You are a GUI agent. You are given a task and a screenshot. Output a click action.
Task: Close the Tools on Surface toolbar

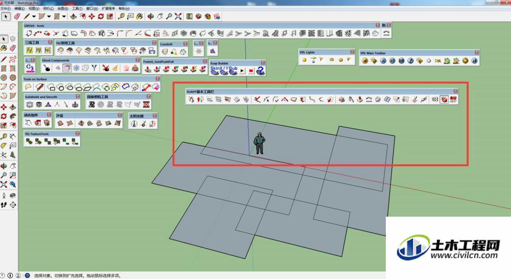tap(158, 79)
